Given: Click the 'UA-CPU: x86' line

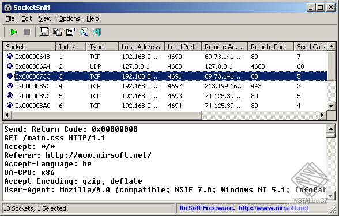Looking at the screenshot, I should (x=29, y=173).
